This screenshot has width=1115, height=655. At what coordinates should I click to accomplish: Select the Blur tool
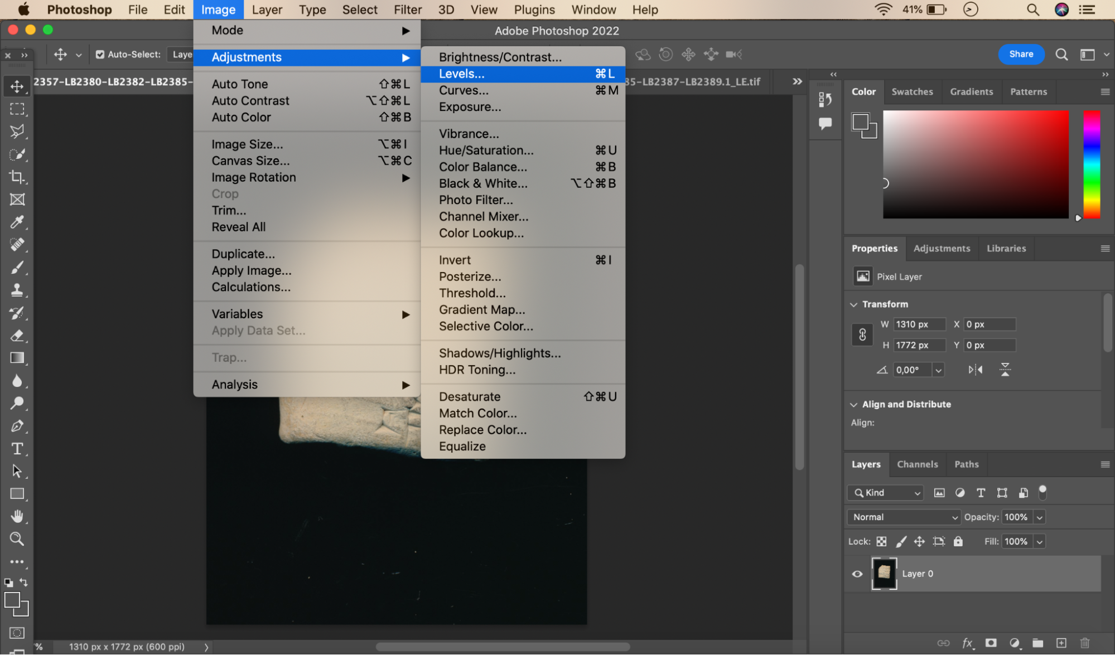click(17, 381)
